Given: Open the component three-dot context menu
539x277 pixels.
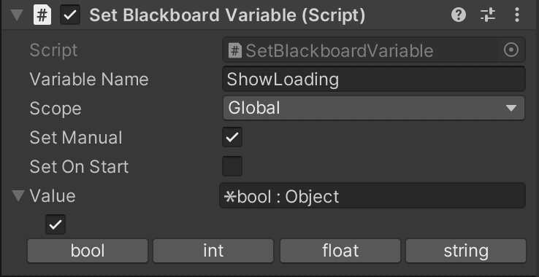Looking at the screenshot, I should click(516, 15).
